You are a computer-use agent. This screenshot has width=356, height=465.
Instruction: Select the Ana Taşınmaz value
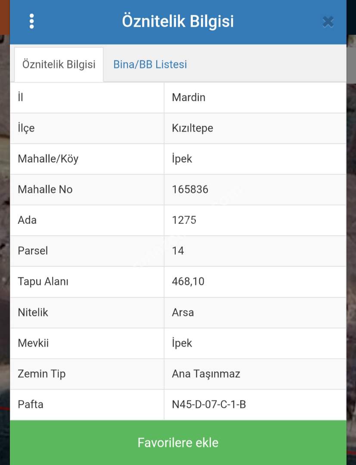pos(206,374)
